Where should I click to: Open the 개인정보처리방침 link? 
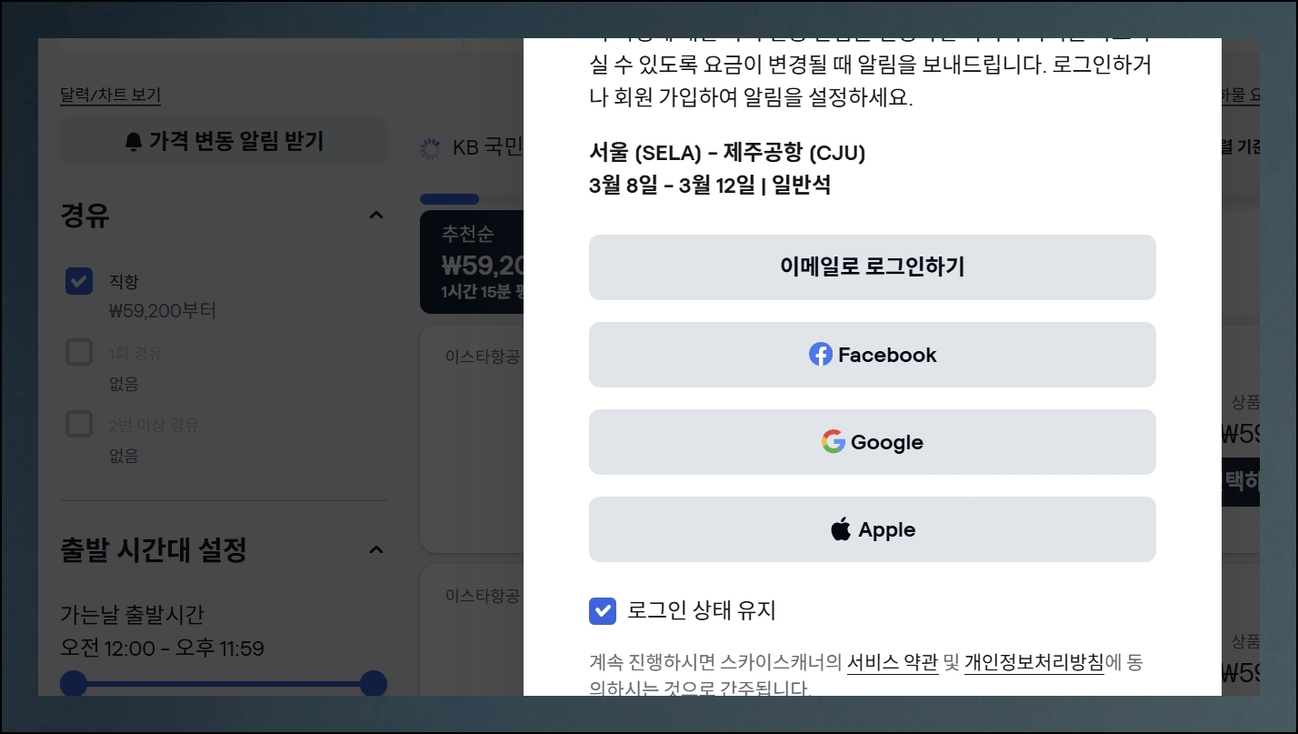click(1034, 662)
